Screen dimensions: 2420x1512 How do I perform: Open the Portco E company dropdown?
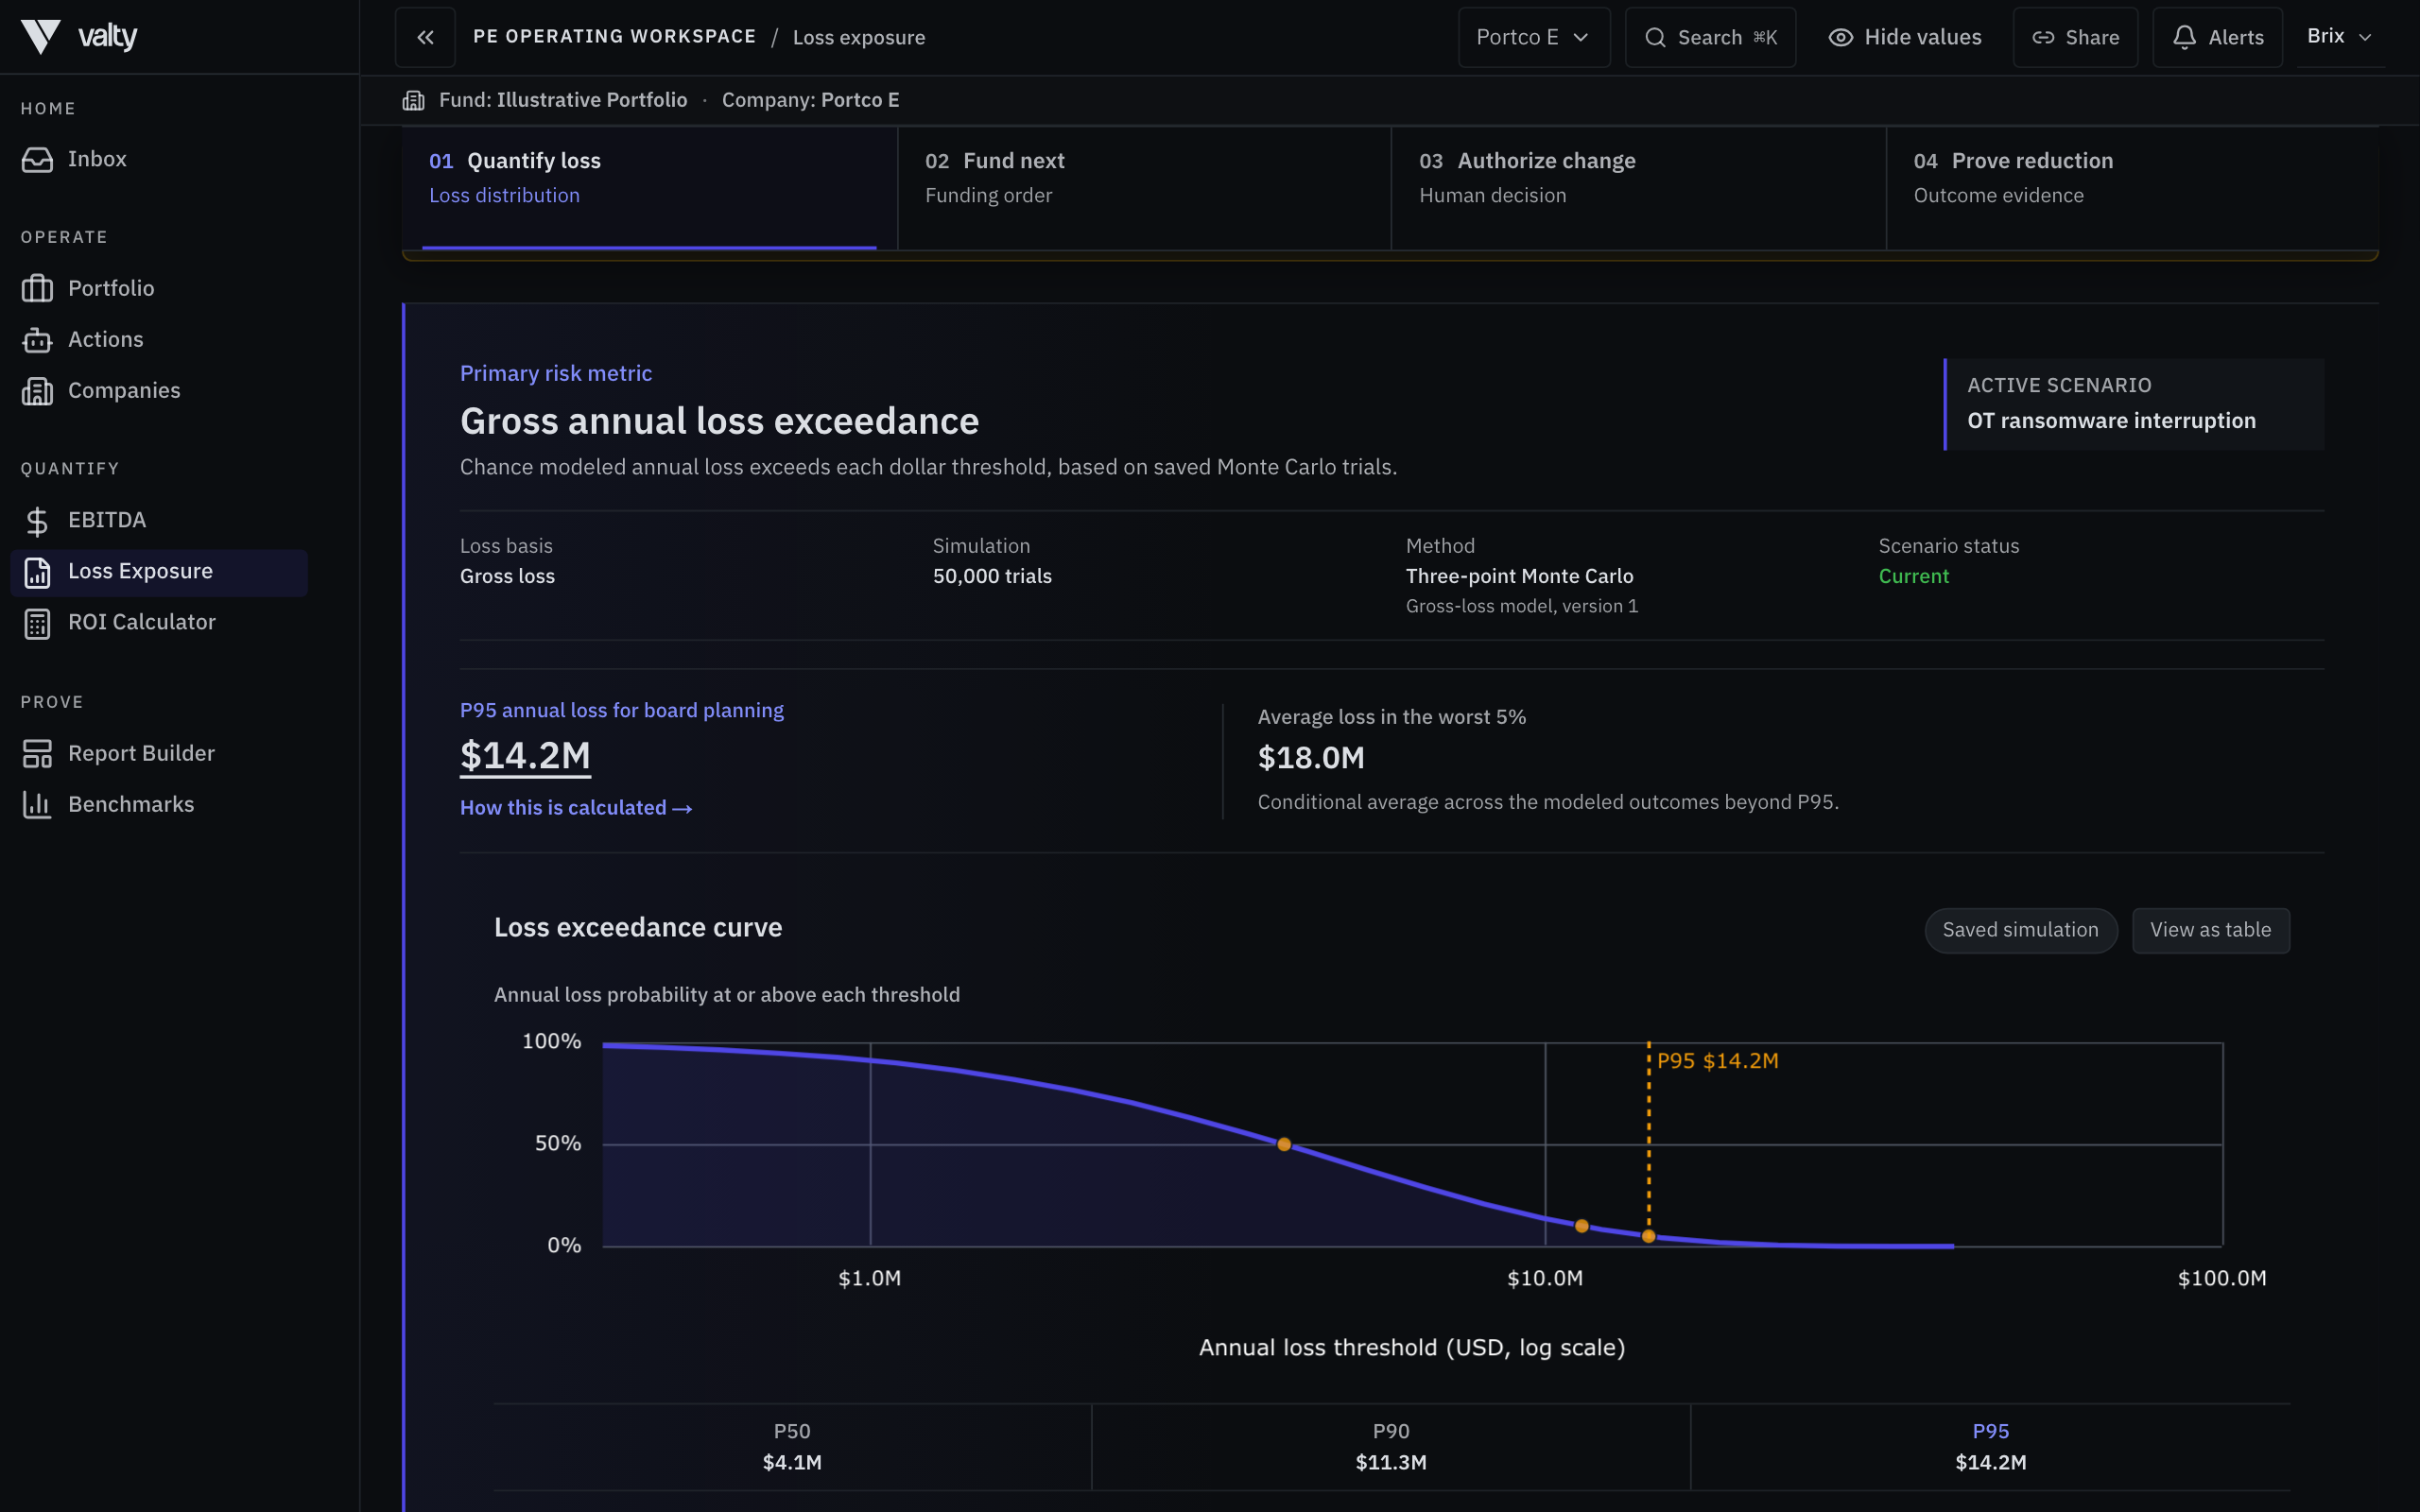point(1533,37)
